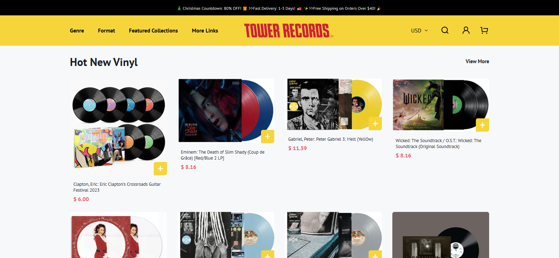This screenshot has width=559, height=258.
Task: Click the View More link
Action: pyautogui.click(x=477, y=61)
